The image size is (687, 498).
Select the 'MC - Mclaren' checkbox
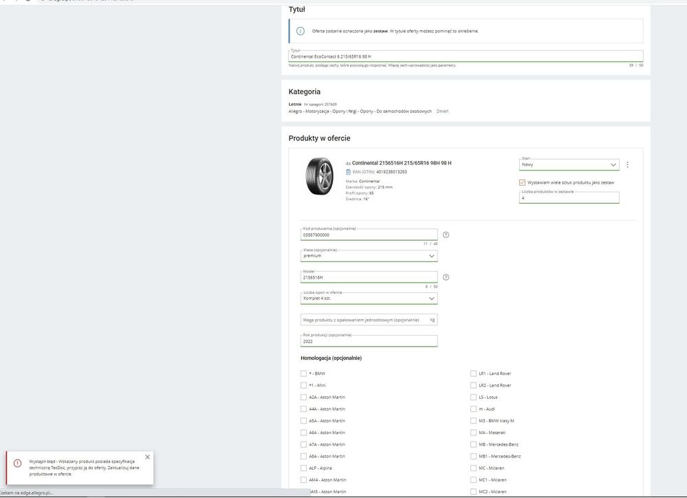coord(473,468)
